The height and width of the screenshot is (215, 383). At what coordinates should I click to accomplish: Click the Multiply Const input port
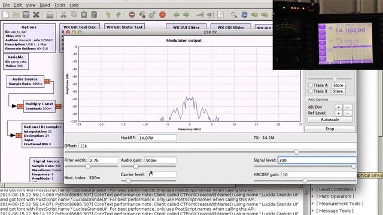click(20, 106)
